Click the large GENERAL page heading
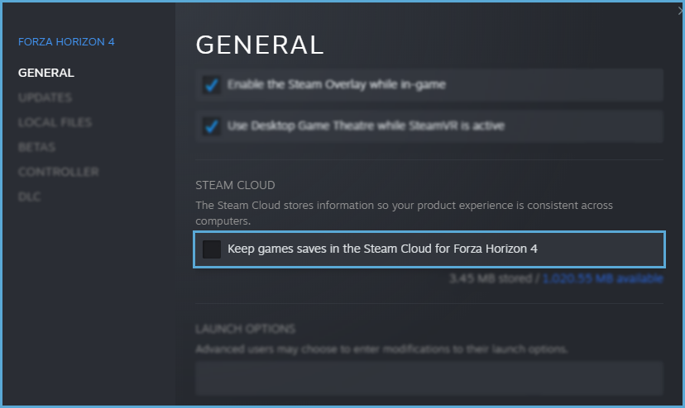 [x=259, y=45]
